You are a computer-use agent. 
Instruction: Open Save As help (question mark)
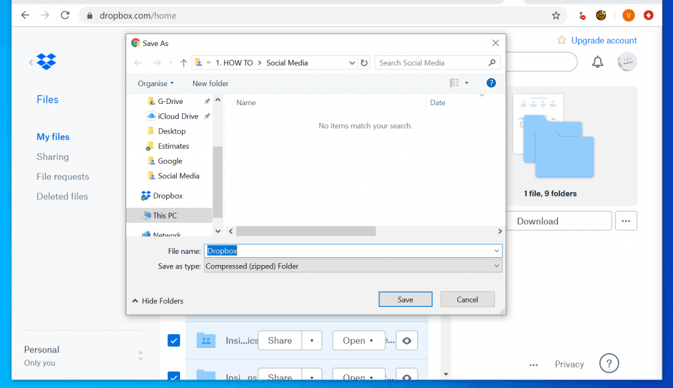click(491, 83)
